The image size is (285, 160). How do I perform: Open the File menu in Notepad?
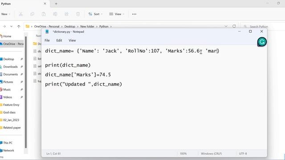(x=47, y=40)
